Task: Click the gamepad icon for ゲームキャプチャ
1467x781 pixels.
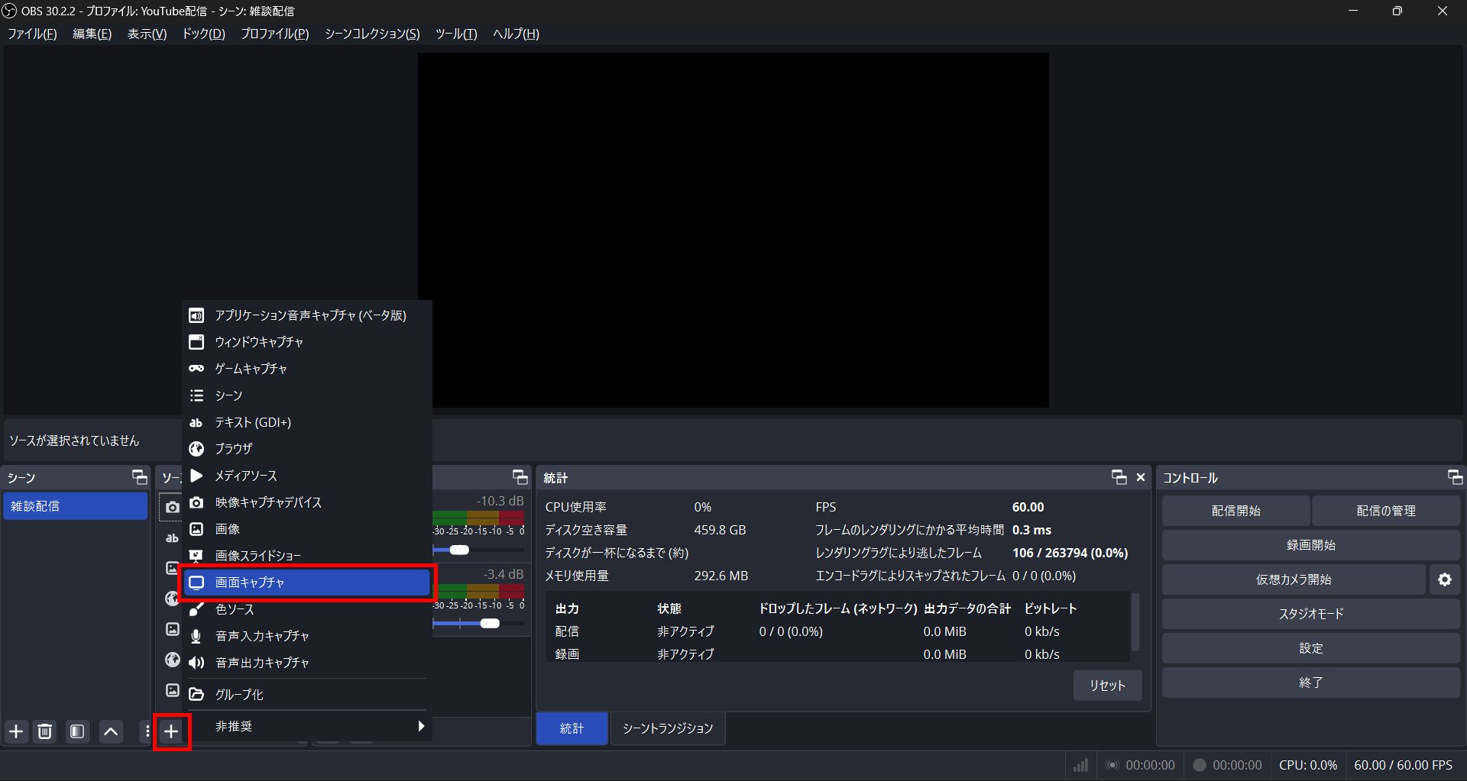Action: (x=196, y=369)
